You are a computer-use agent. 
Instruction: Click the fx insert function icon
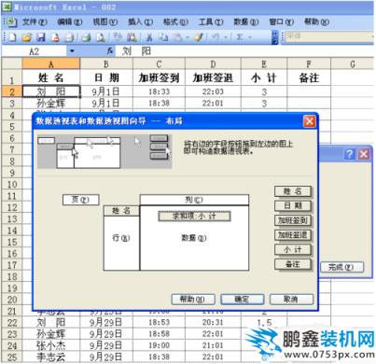click(x=109, y=50)
